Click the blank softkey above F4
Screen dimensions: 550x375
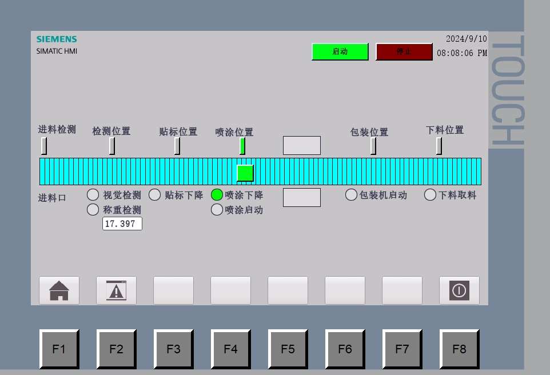click(x=230, y=290)
